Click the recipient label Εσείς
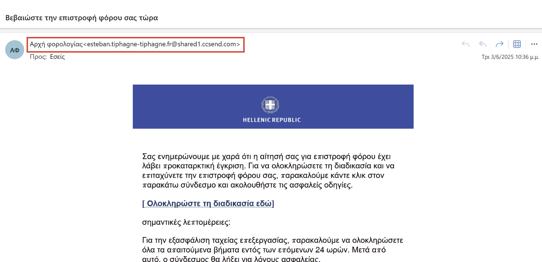The height and width of the screenshot is (262, 542). point(57,57)
